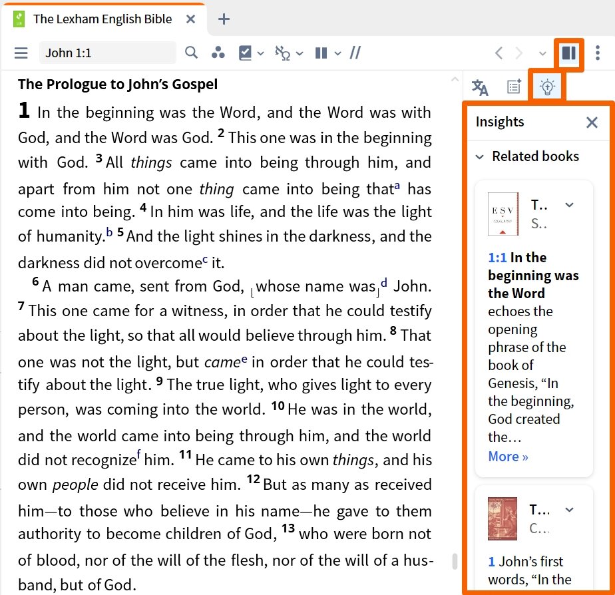Viewport: 615px width, 595px height.
Task: Close The Lexham English Bible tab
Action: click(190, 19)
